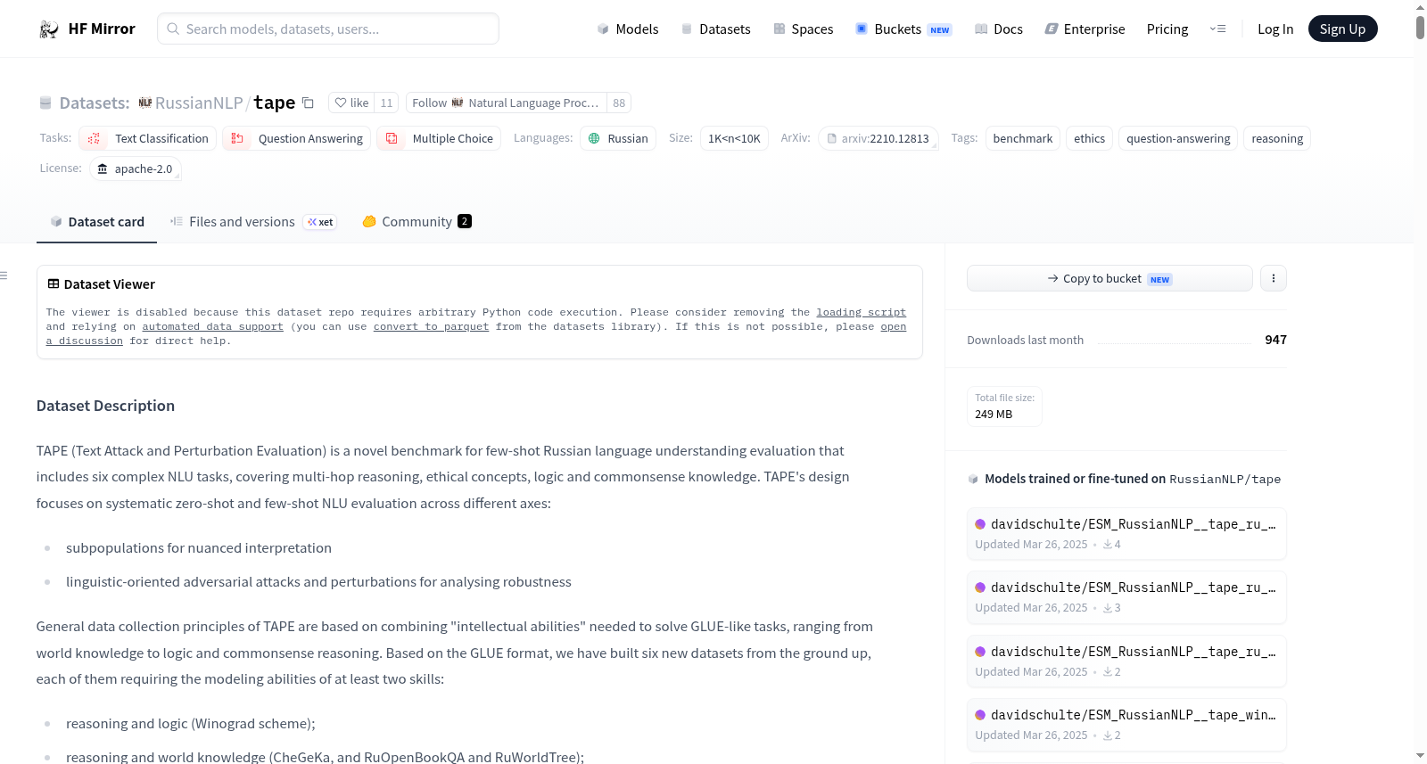Open Buckets in the navigation bar
Viewport: 1427px width, 764px height.
pos(903,29)
